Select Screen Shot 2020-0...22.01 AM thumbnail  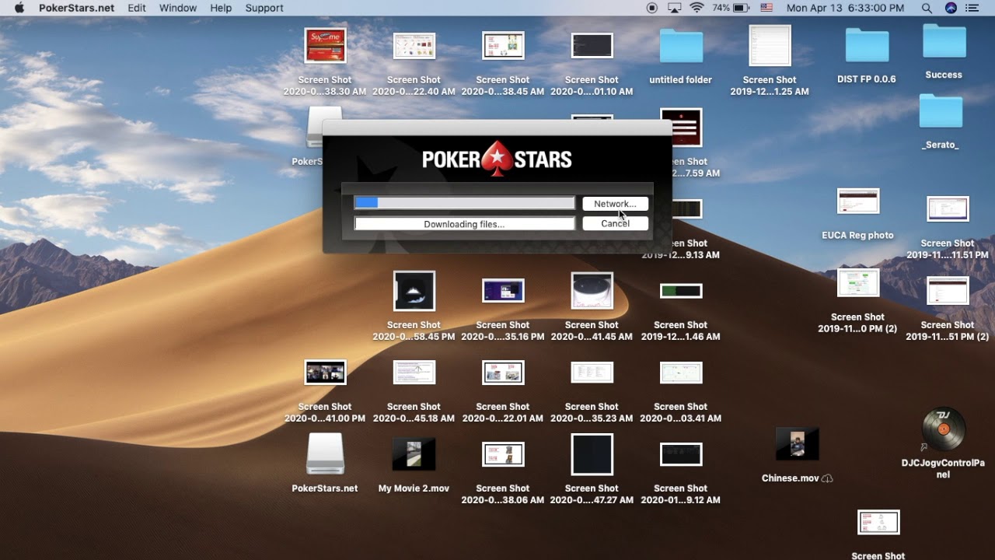pyautogui.click(x=503, y=372)
